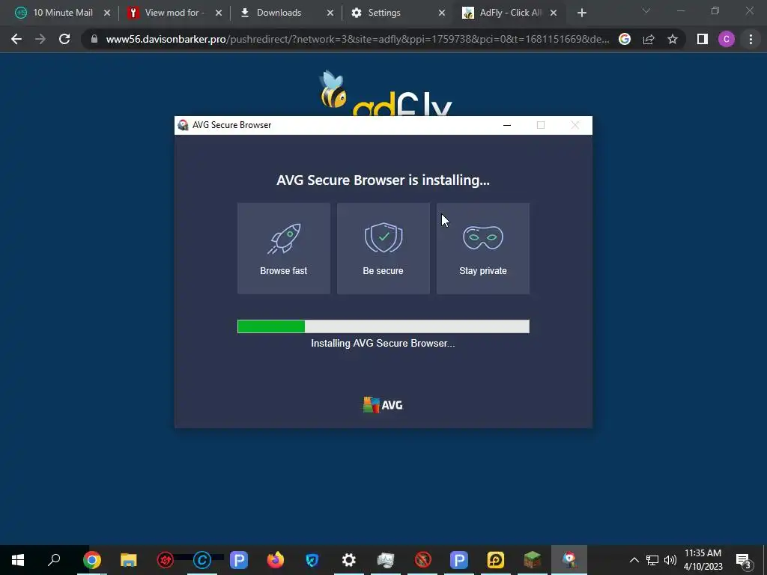Open the second blue P taskbar app
767x575 pixels.
[x=459, y=560]
